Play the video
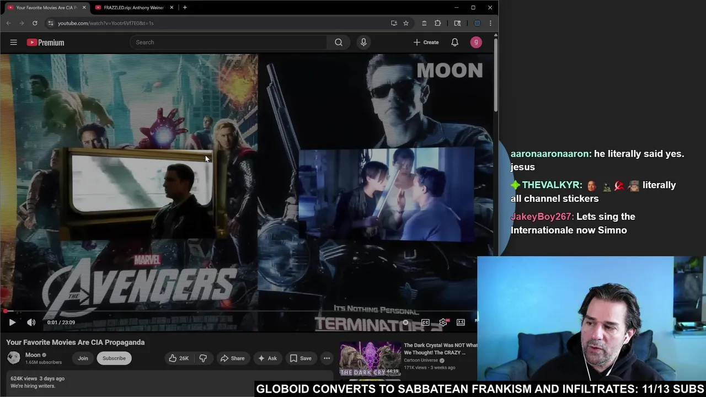 coord(12,323)
